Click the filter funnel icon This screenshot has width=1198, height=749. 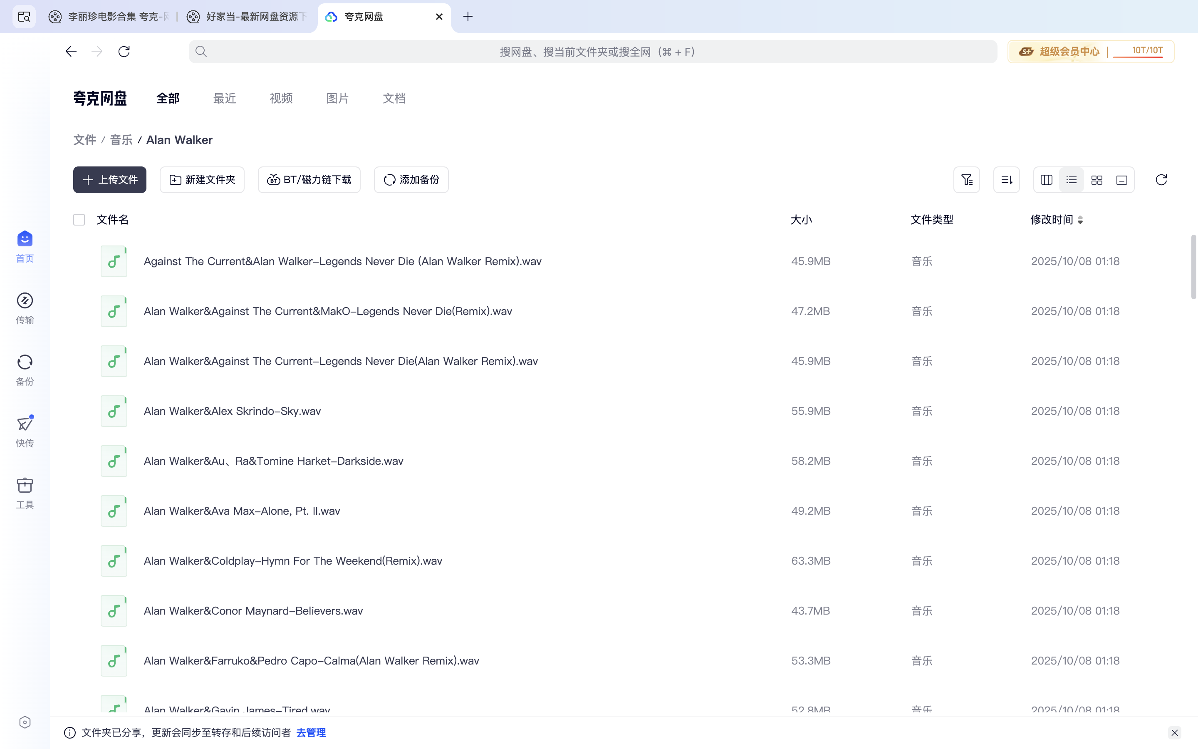pyautogui.click(x=966, y=180)
